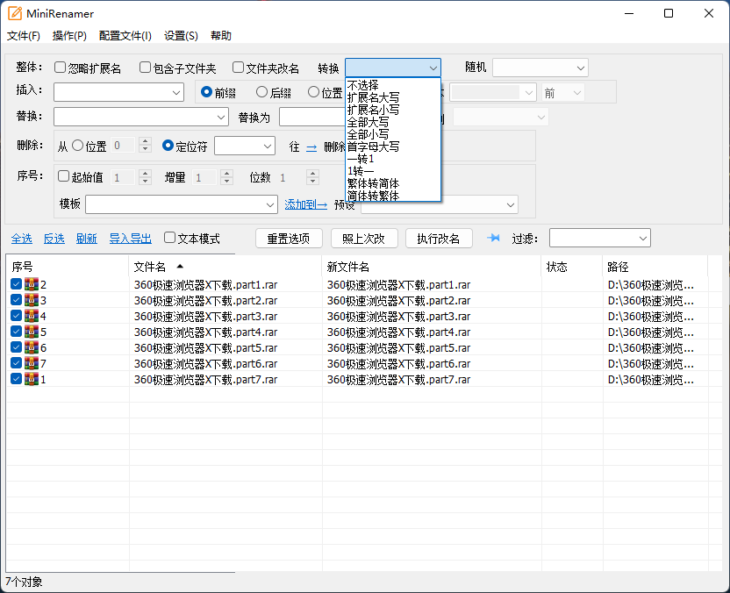Open the 操作(P) menu
The image size is (730, 593).
coord(69,36)
